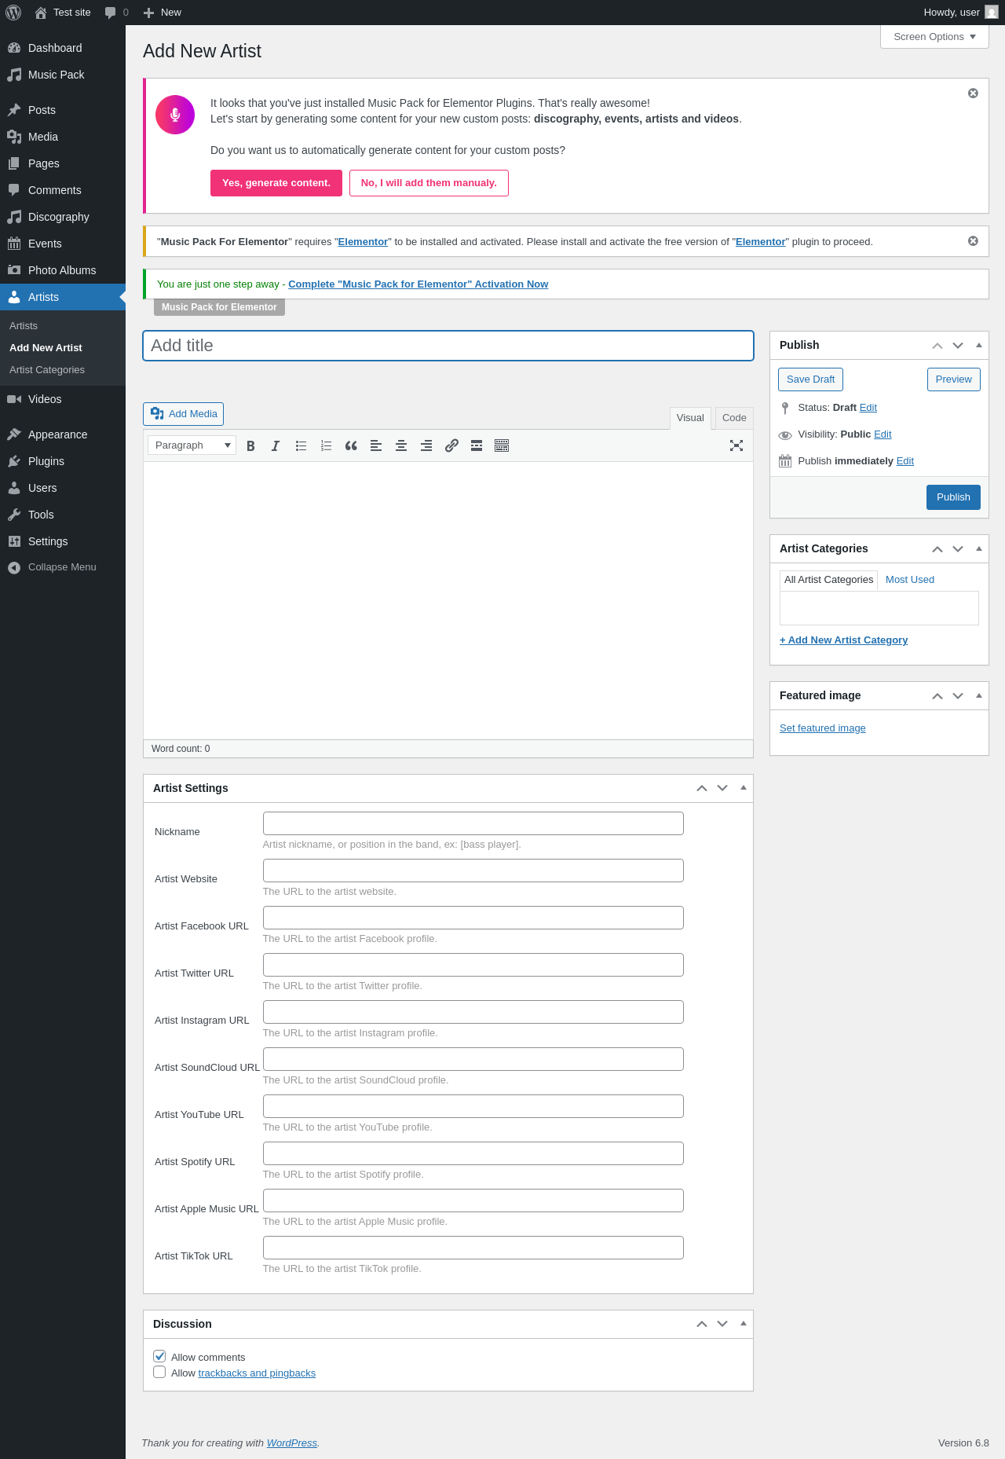Insert a bulleted list via toolbar icon
The height and width of the screenshot is (1459, 1005).
click(301, 445)
